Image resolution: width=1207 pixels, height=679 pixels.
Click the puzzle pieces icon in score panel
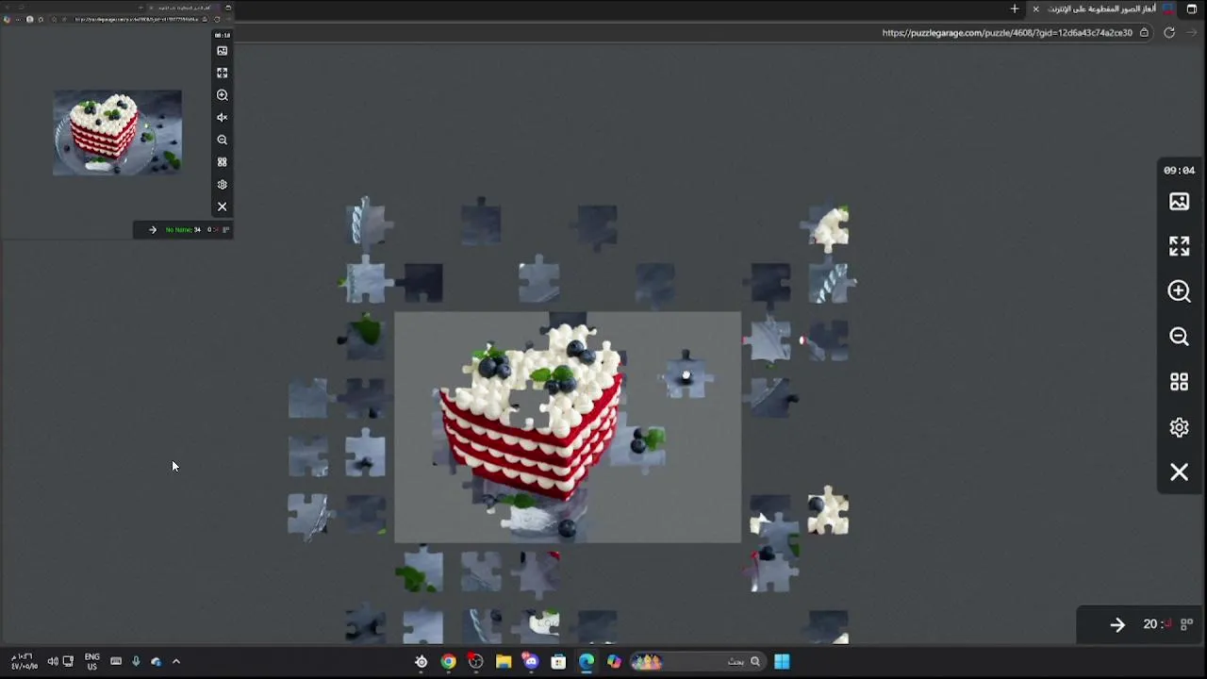pos(1186,624)
